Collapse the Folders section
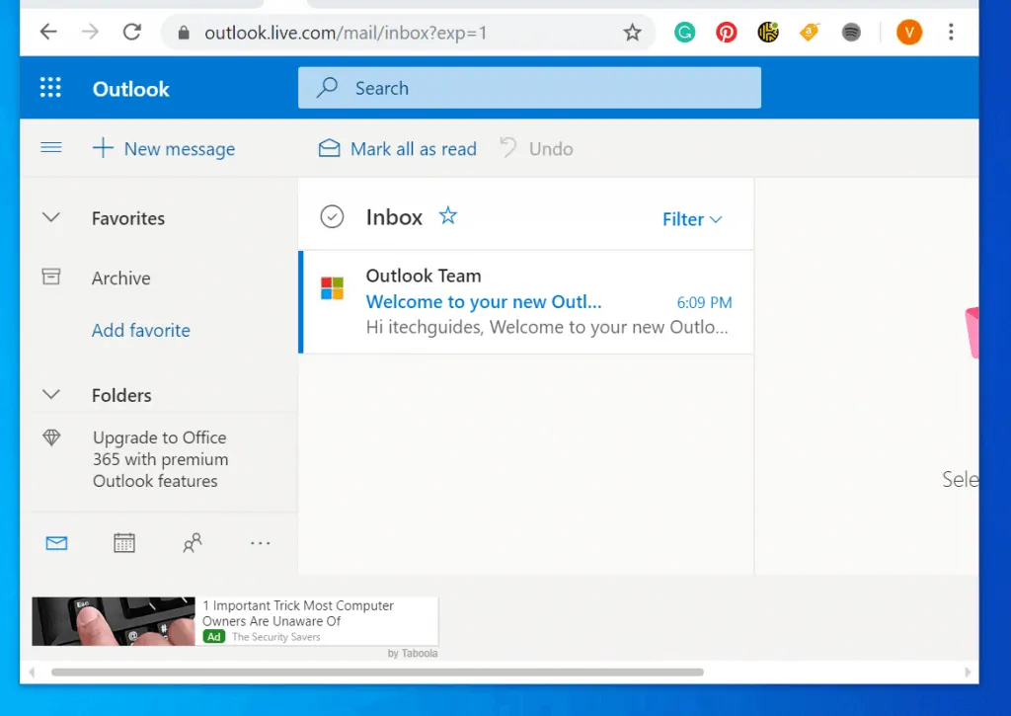1011x716 pixels. 50,394
